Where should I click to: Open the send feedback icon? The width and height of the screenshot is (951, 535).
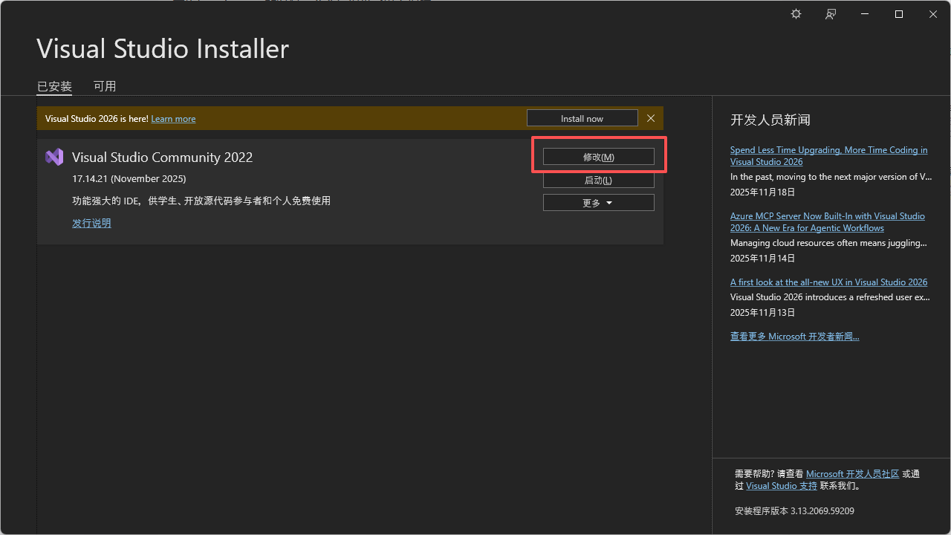[831, 14]
